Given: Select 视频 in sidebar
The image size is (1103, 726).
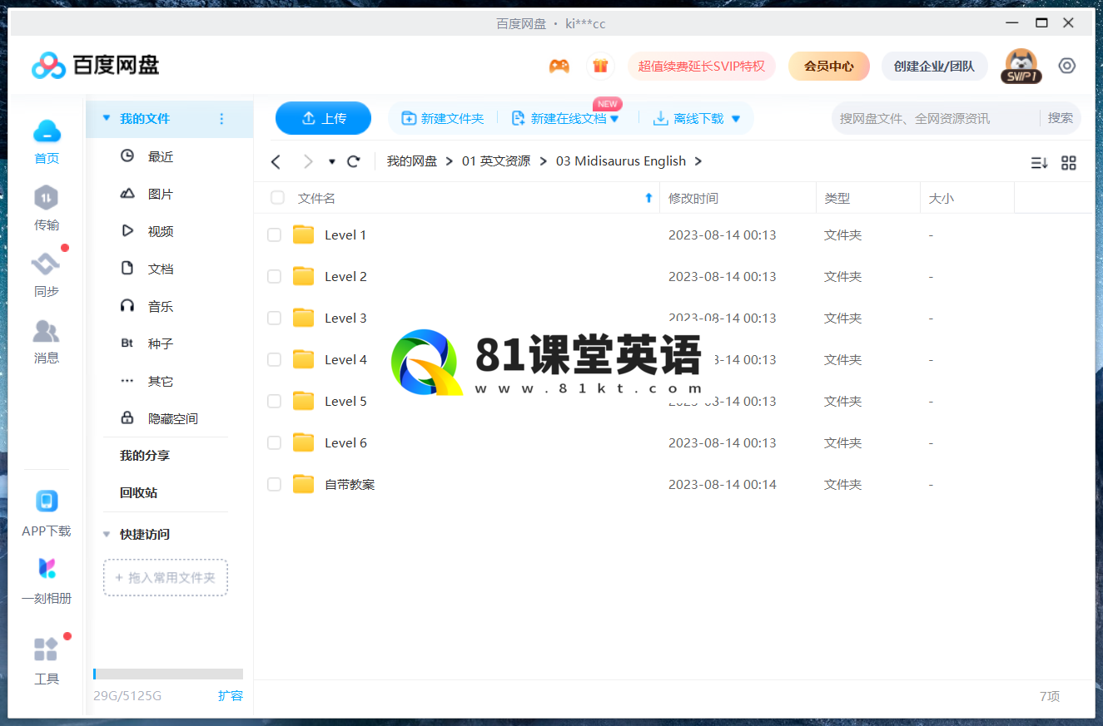Looking at the screenshot, I should click(x=161, y=231).
